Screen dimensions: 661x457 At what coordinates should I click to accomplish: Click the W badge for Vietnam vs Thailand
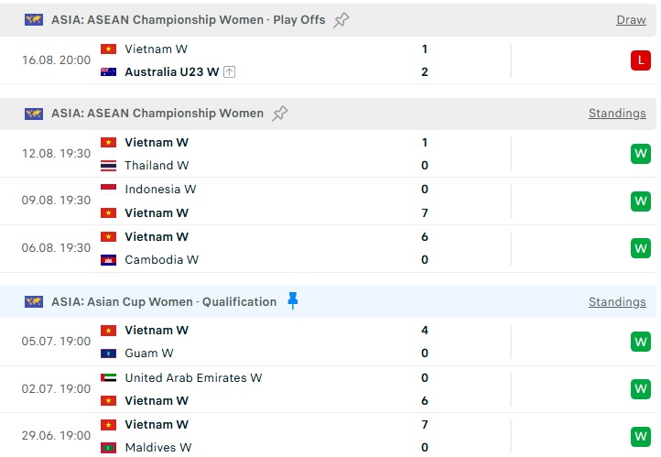pos(640,154)
